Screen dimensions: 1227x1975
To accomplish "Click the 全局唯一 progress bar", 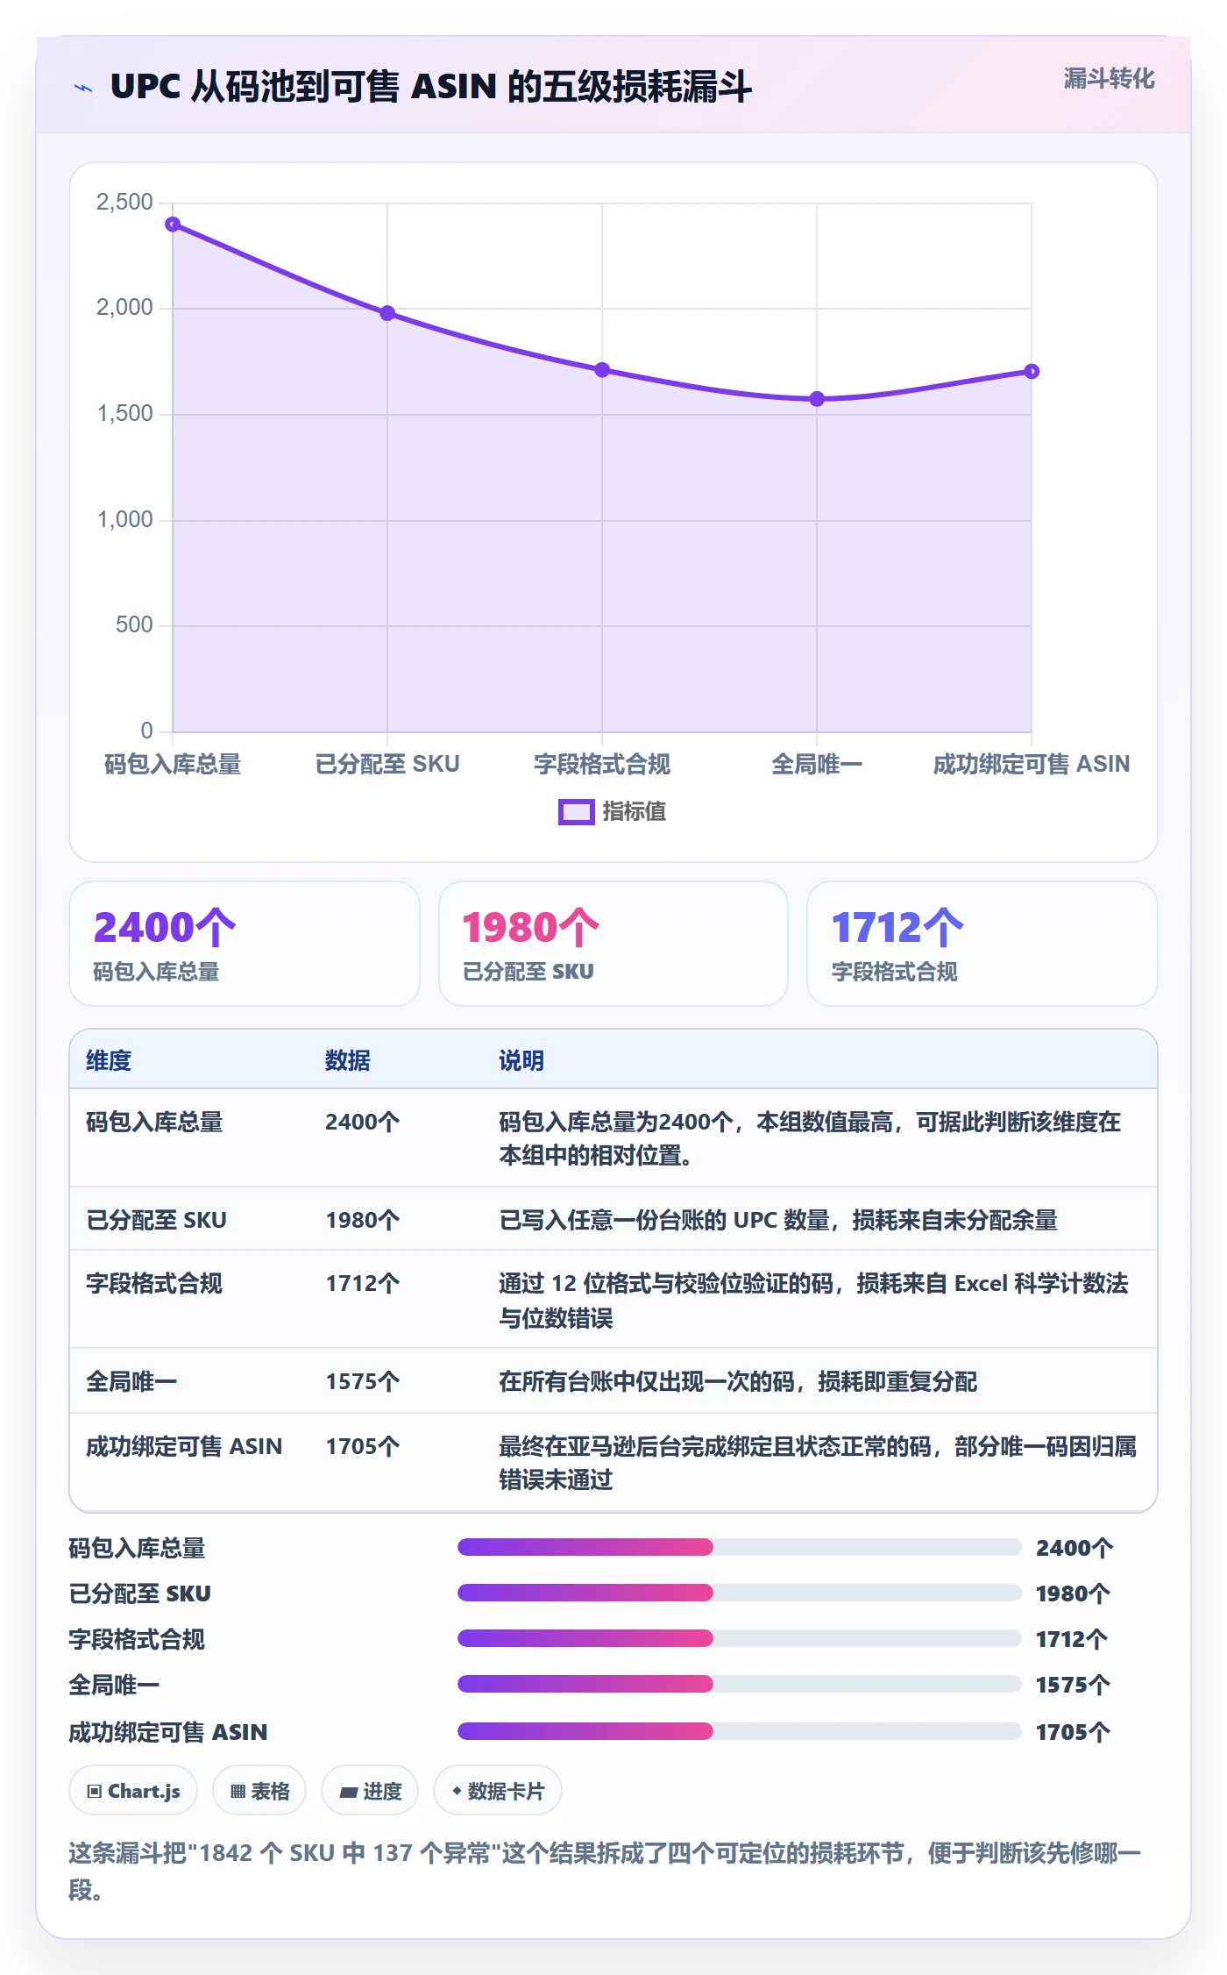I will click(x=739, y=1684).
